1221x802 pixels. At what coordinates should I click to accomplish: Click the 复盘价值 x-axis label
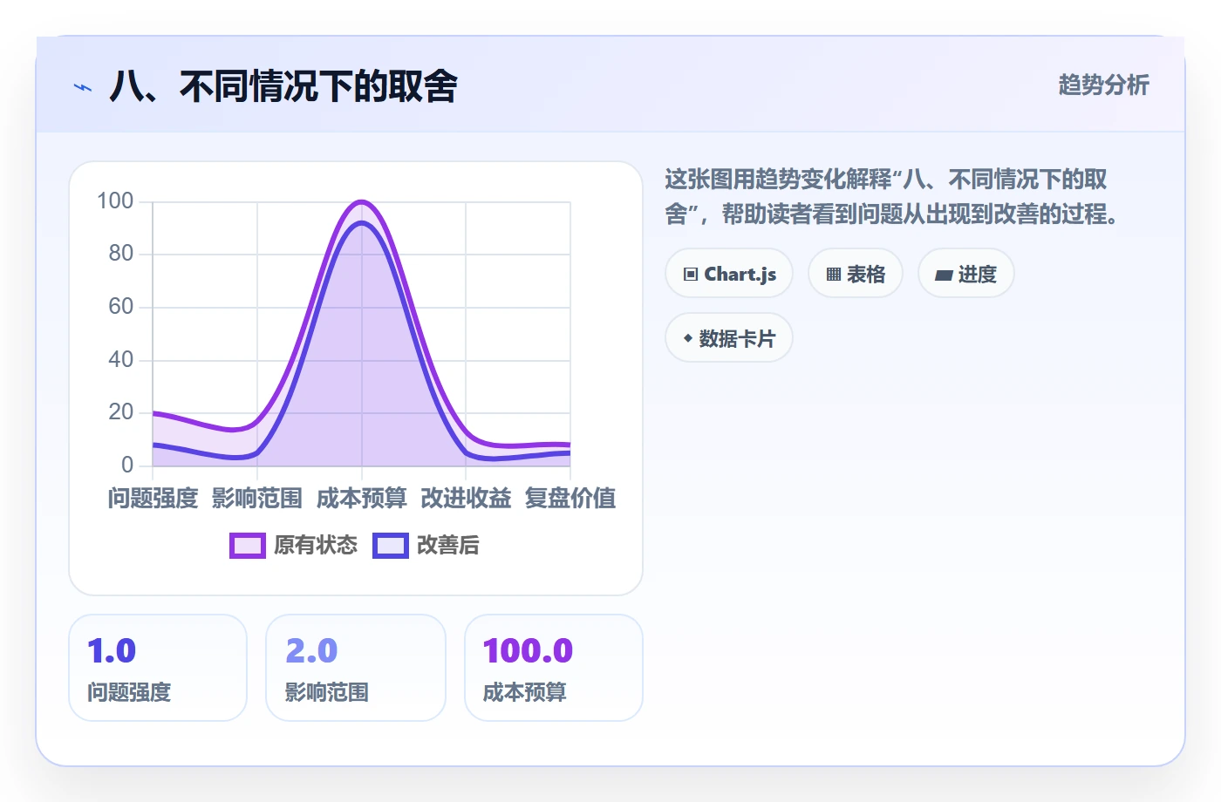pos(570,498)
